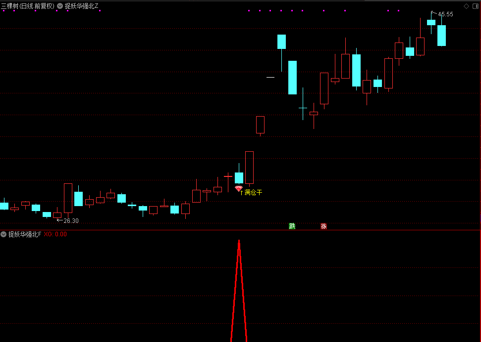Click the red 涨 marker icon
The height and width of the screenshot is (342, 481).
coord(323,226)
